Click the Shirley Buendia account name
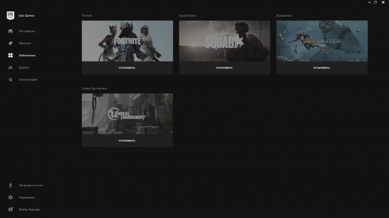 pyautogui.click(x=29, y=210)
